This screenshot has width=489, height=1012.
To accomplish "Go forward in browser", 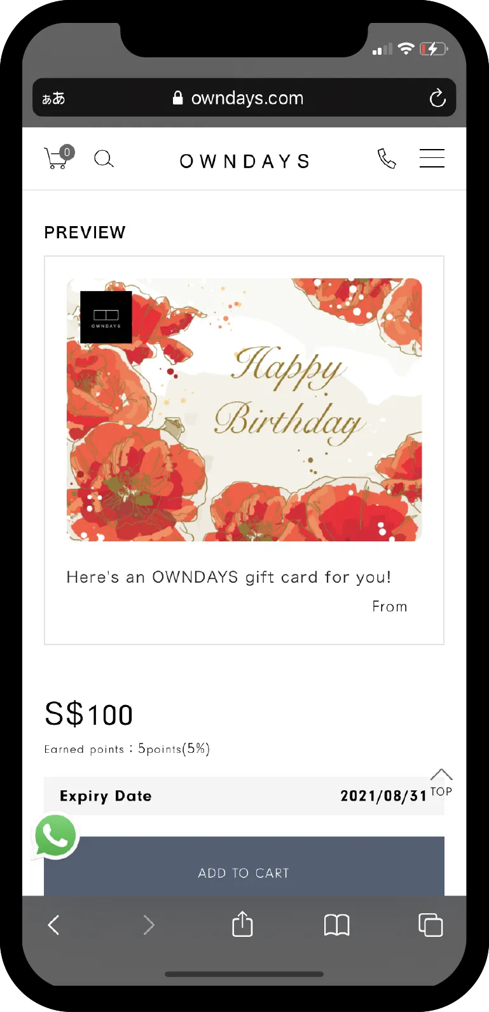I will pos(149,925).
